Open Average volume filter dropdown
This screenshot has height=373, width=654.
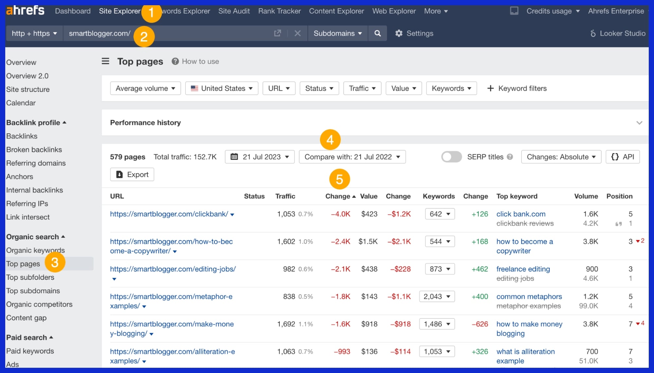pyautogui.click(x=146, y=88)
